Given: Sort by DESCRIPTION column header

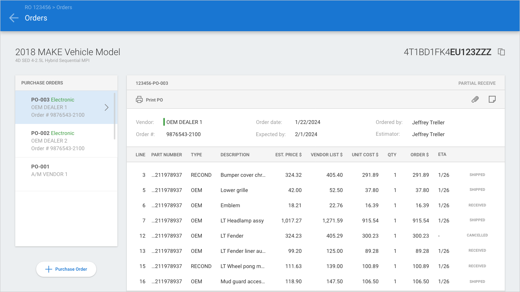Looking at the screenshot, I should click(235, 155).
